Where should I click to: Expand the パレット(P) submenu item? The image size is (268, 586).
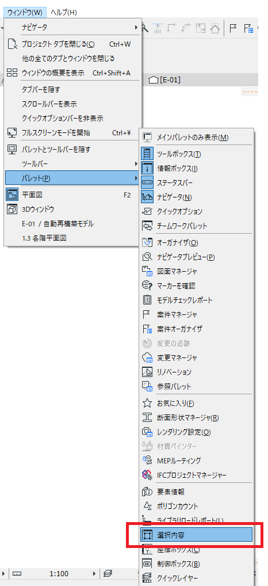click(73, 178)
